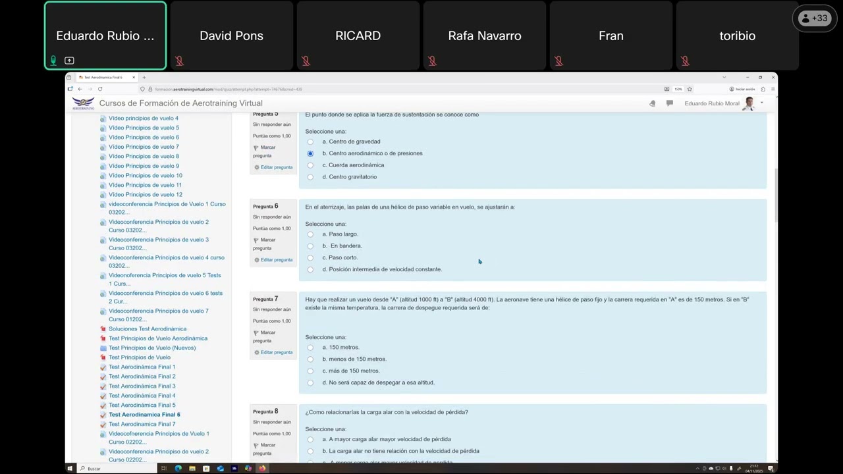Viewport: 843px width, 474px height.
Task: Click the flag icon on Pregunta 8
Action: click(x=256, y=446)
